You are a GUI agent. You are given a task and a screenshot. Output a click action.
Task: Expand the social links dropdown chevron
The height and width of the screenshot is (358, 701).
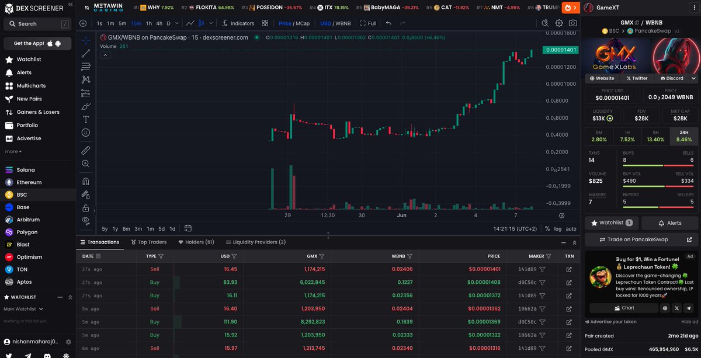pos(693,78)
